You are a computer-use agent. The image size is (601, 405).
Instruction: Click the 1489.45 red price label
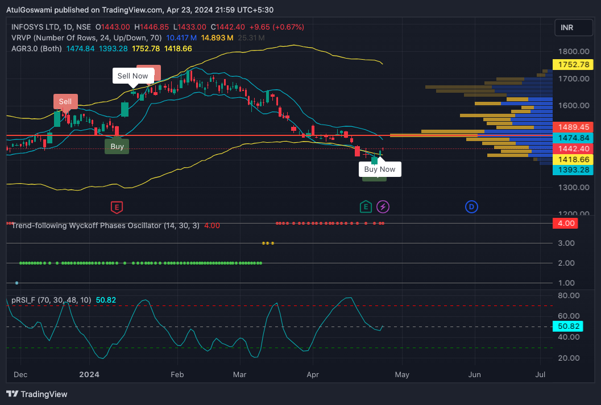[x=573, y=127]
